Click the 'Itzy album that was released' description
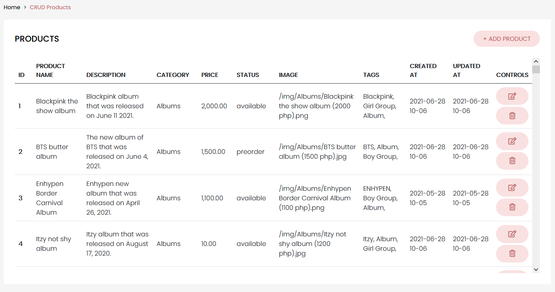The width and height of the screenshot is (555, 292). pyautogui.click(x=117, y=244)
